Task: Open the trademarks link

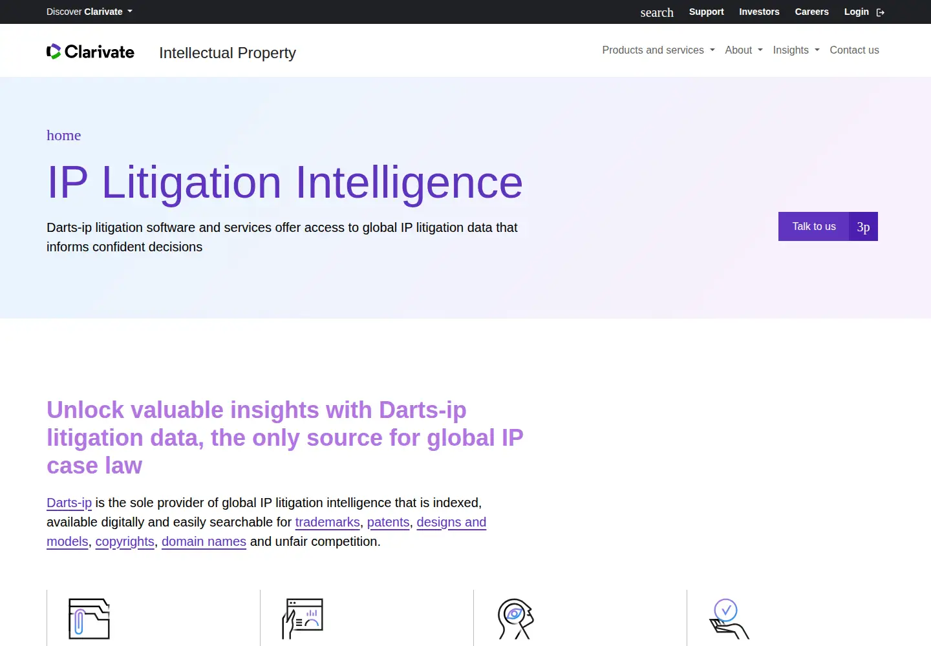Action: pyautogui.click(x=327, y=522)
